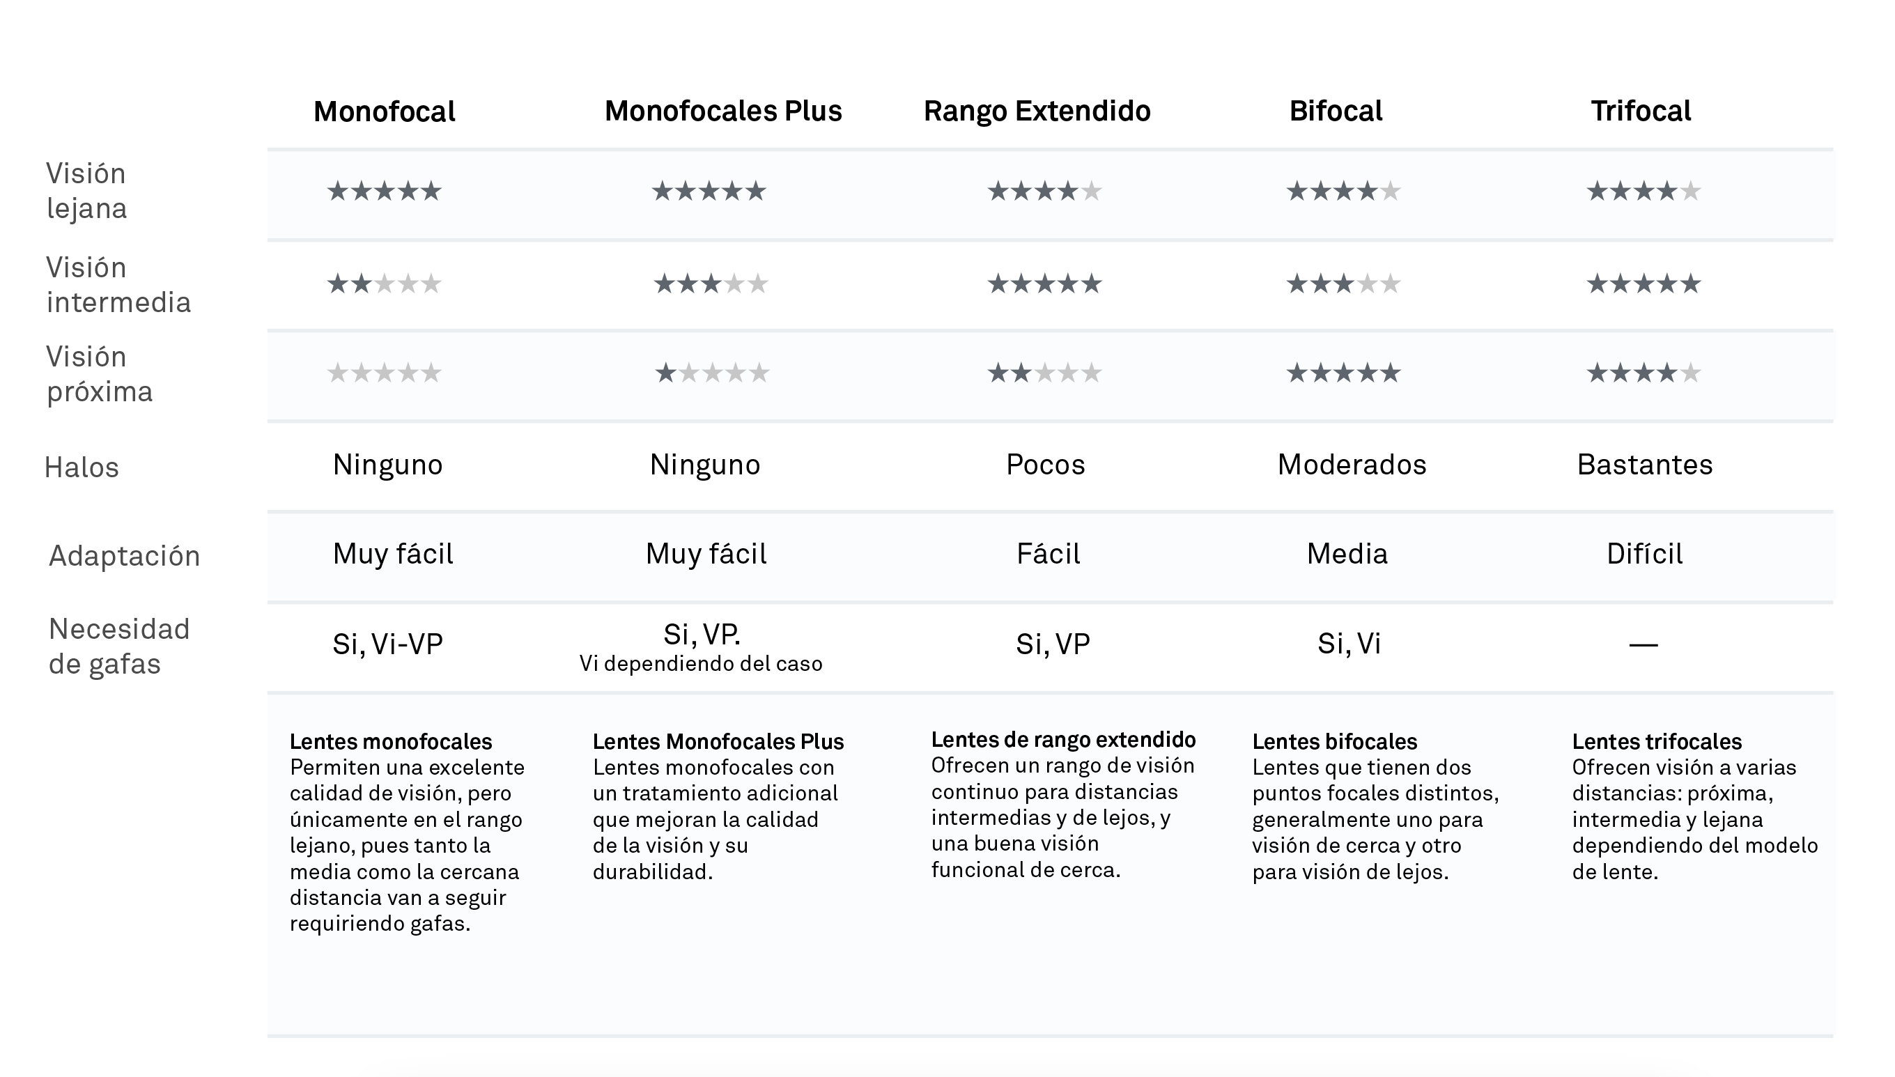1895x1077 pixels.
Task: Click Monofocal visión próxima empty stars
Action: pos(384,373)
